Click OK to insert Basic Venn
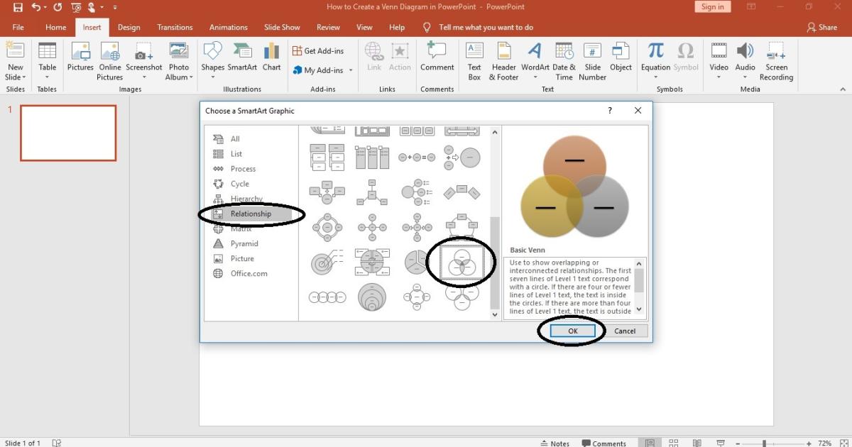Image resolution: width=852 pixels, height=447 pixels. pyautogui.click(x=572, y=331)
